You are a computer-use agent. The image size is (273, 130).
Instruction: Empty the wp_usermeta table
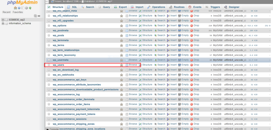[183, 60]
